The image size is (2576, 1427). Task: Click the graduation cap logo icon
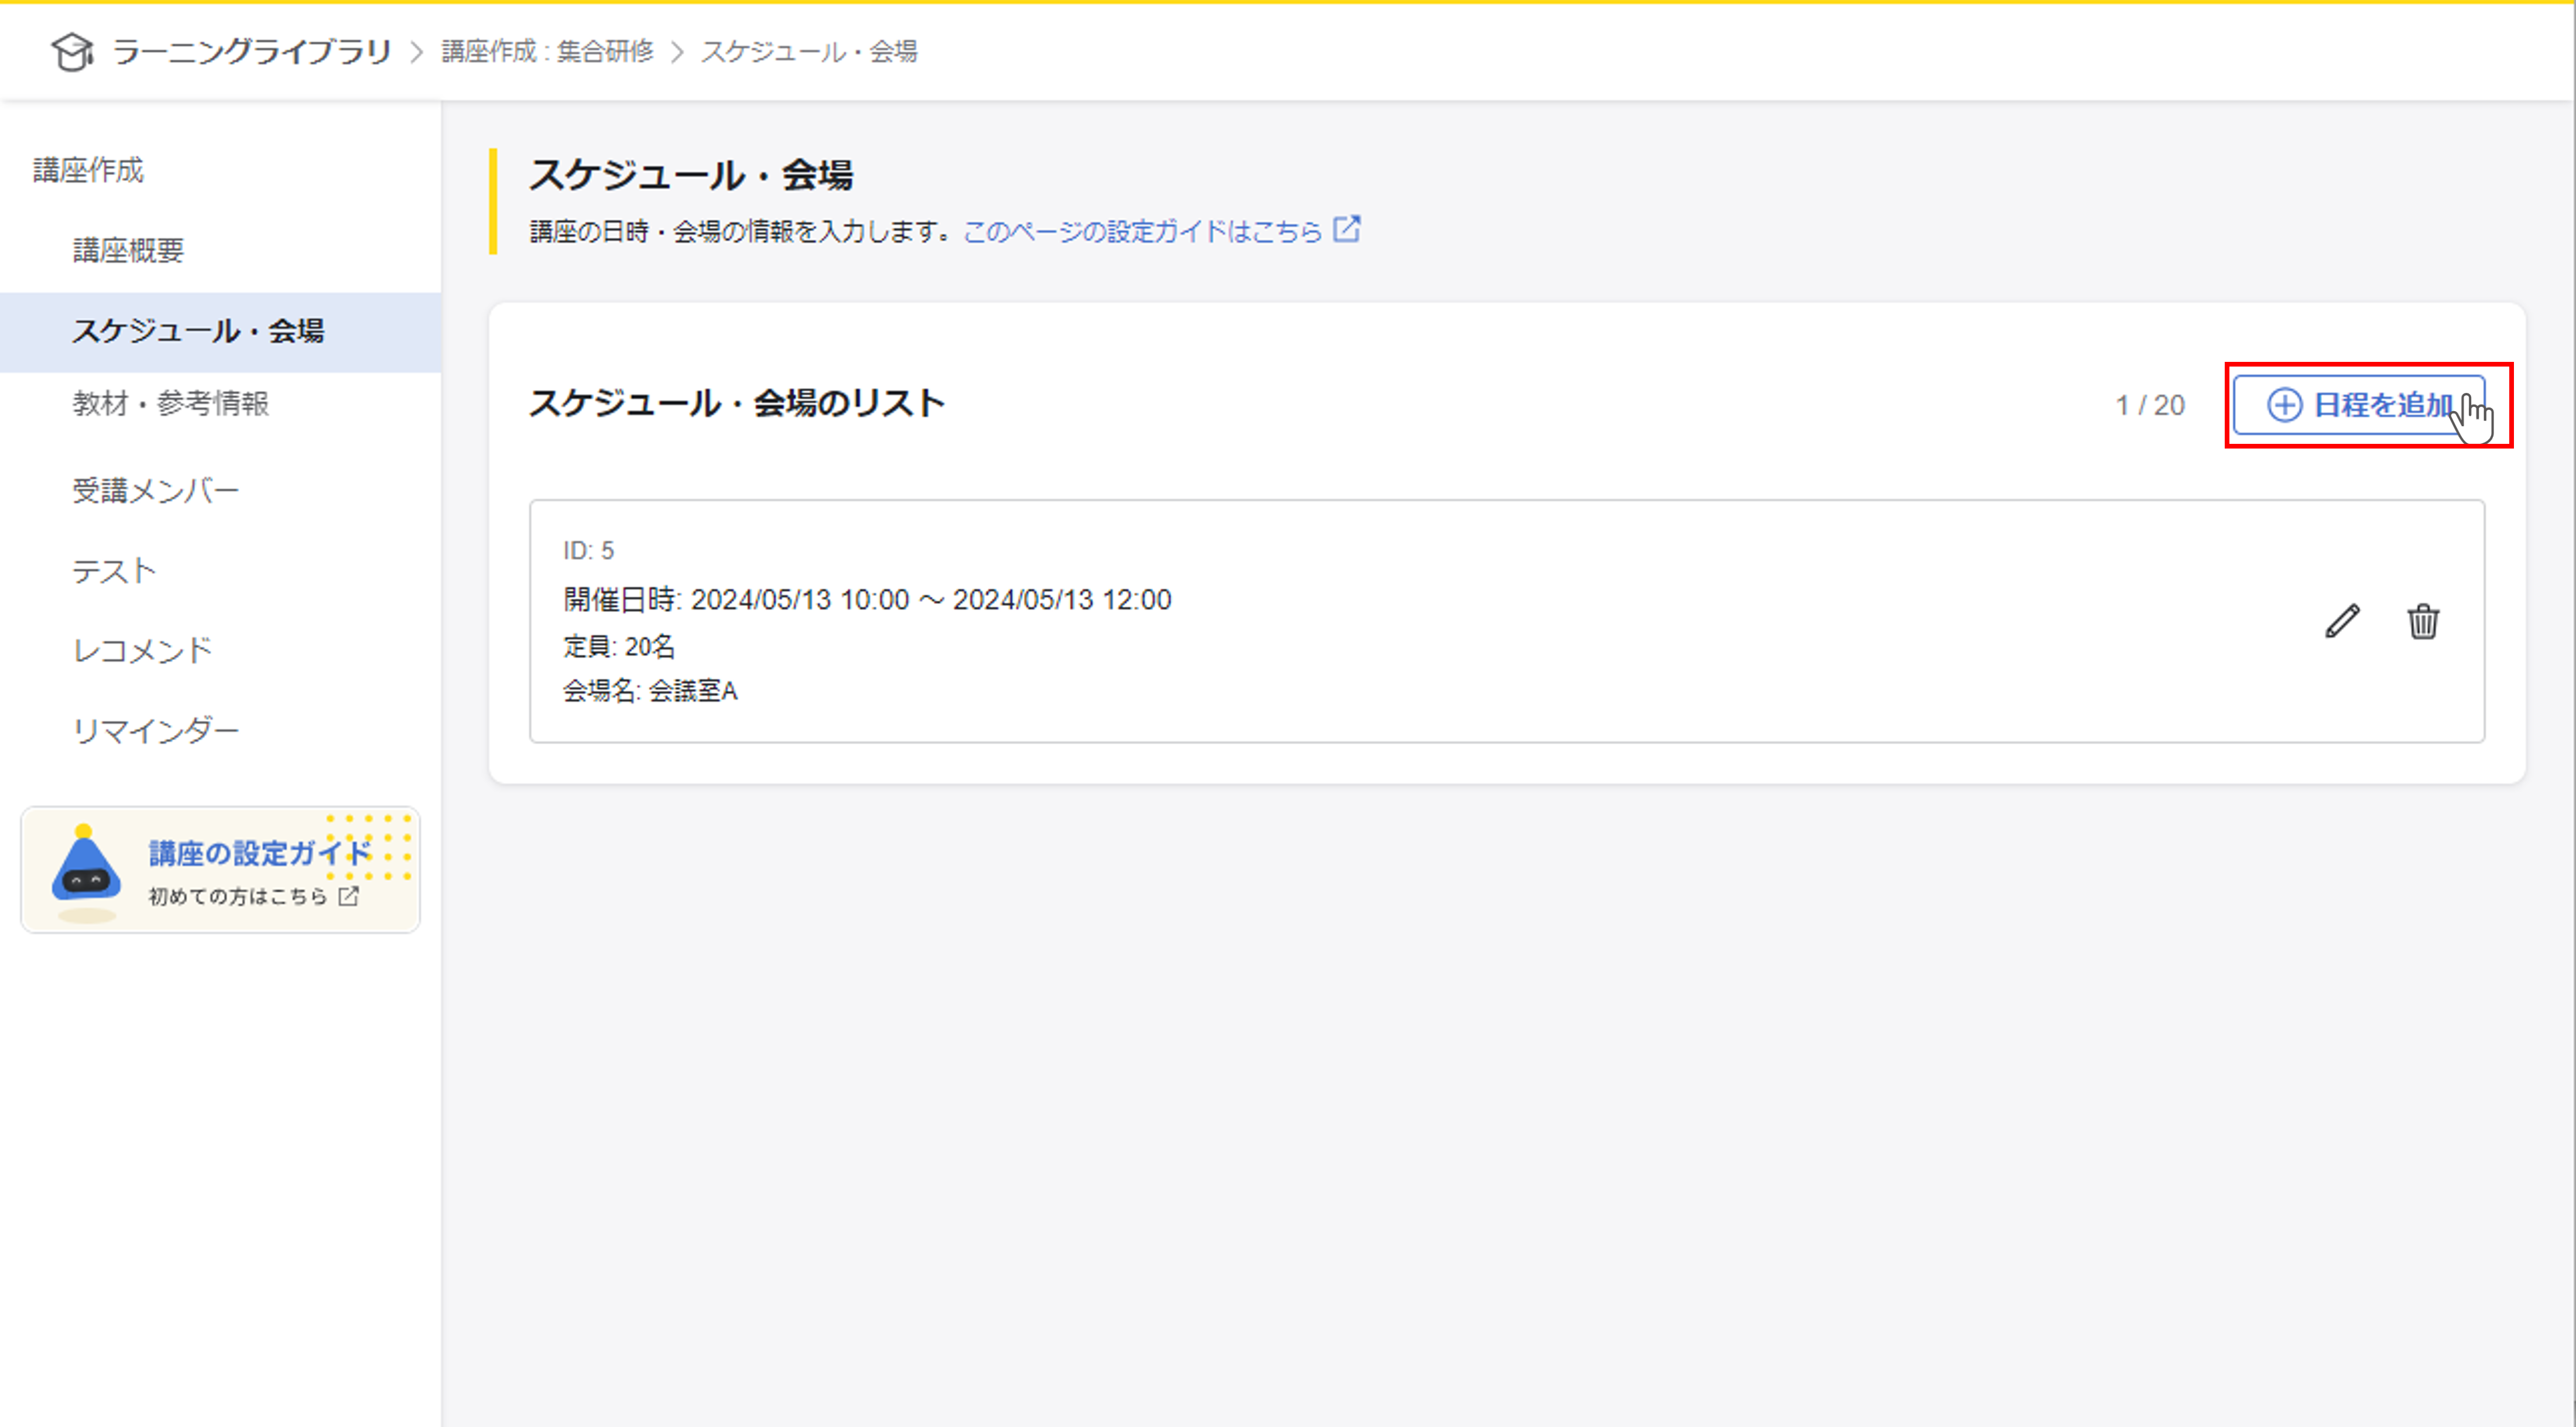72,51
